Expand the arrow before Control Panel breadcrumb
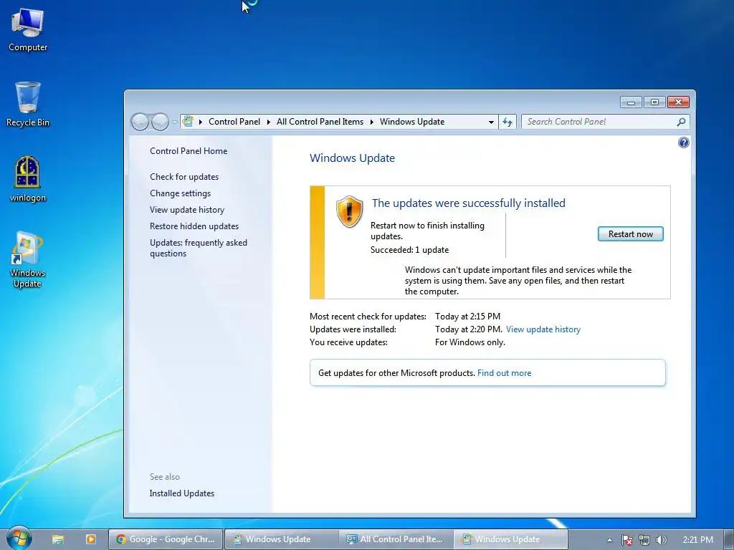This screenshot has width=734, height=550. (201, 122)
